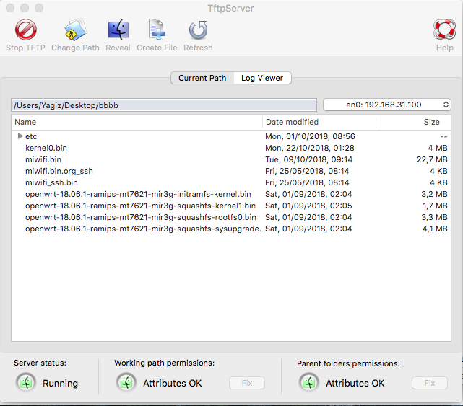The image size is (463, 406).
Task: Click the Stop TFTP icon
Action: [x=26, y=30]
